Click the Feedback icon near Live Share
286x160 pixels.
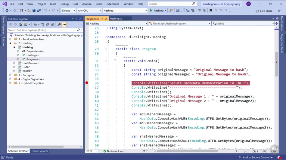[280, 11]
